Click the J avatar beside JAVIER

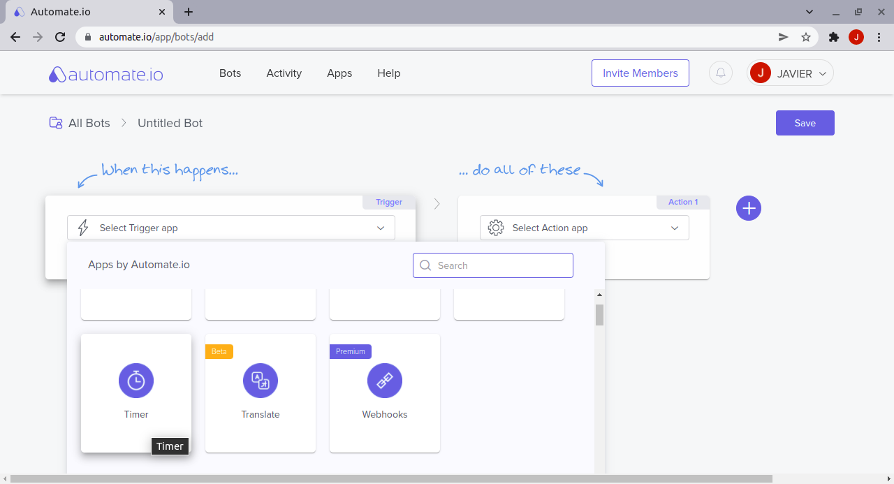coord(760,73)
